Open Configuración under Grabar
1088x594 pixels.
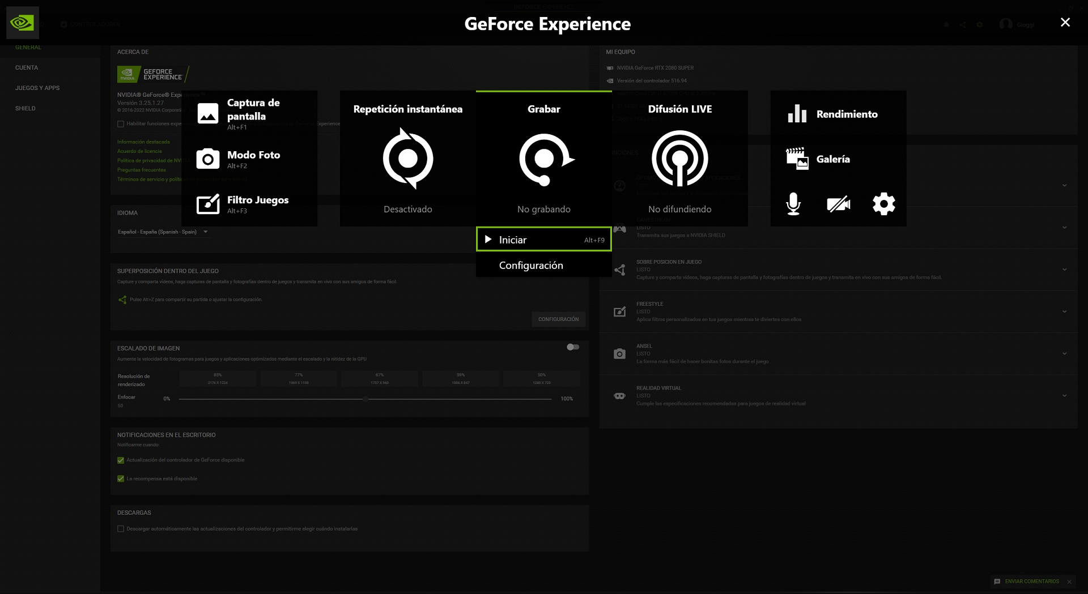pyautogui.click(x=544, y=265)
